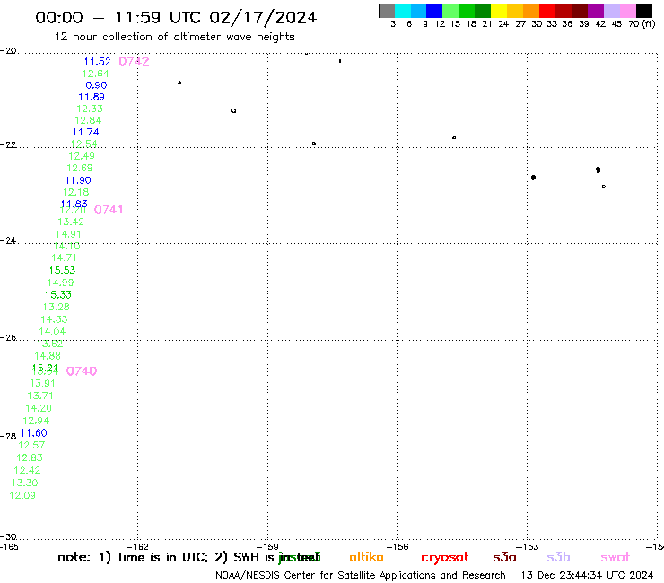Click the wave height value 11.52
664x583 pixels.
pos(98,62)
